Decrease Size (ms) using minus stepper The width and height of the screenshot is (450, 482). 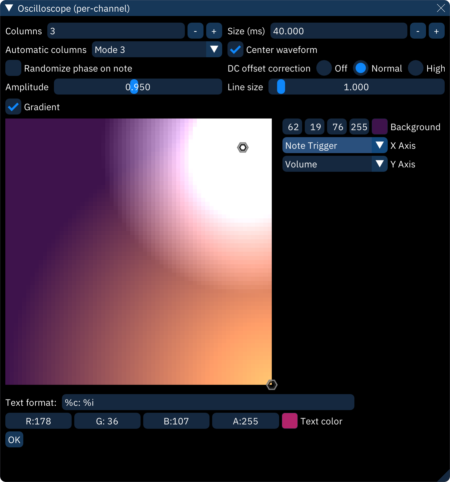point(418,31)
